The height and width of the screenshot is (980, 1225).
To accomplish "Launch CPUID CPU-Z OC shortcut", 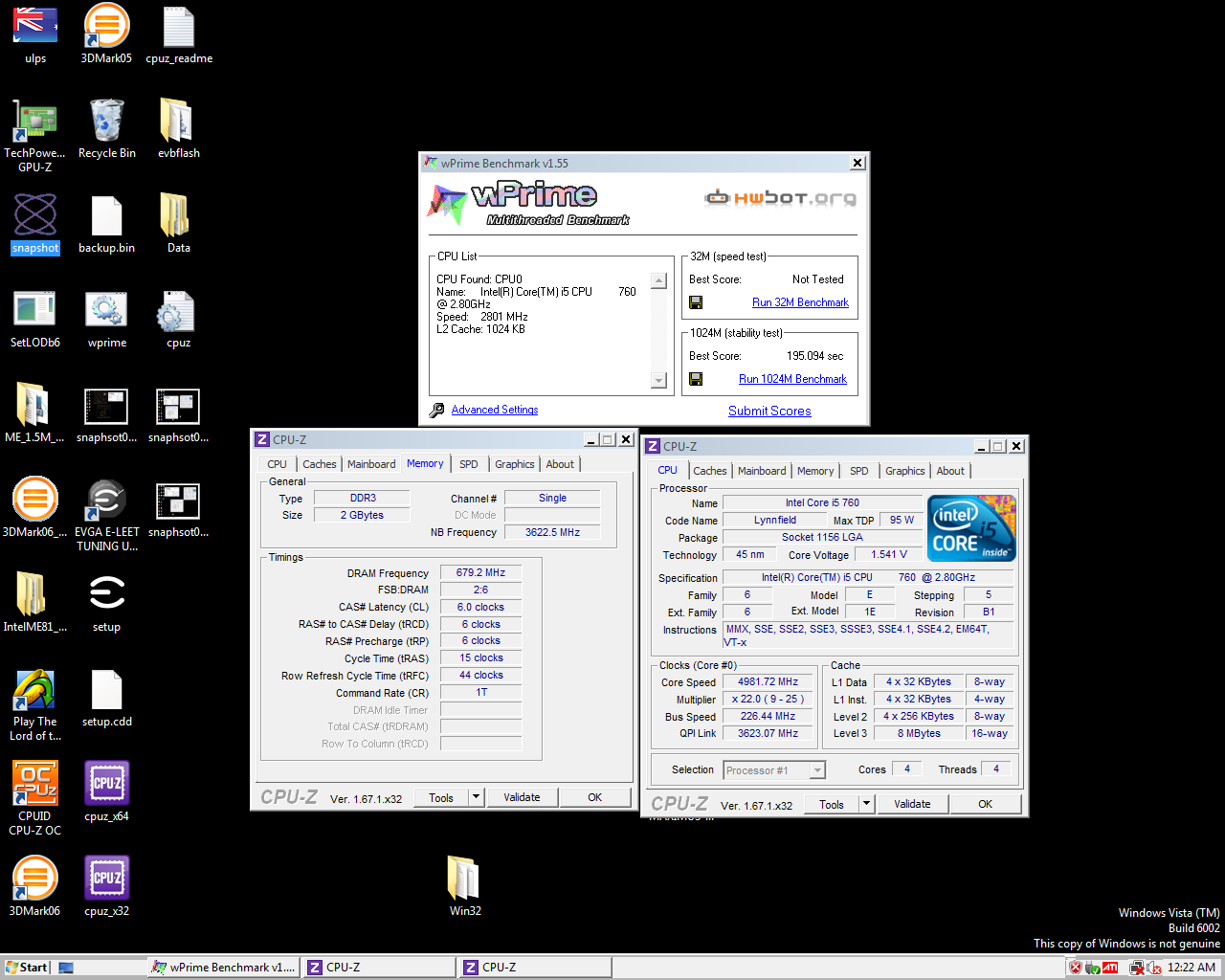I will click(35, 799).
